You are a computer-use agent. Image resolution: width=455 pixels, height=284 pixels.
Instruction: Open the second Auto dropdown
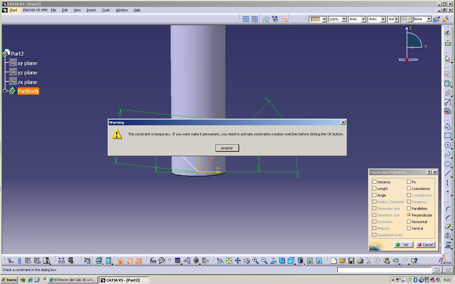point(383,19)
